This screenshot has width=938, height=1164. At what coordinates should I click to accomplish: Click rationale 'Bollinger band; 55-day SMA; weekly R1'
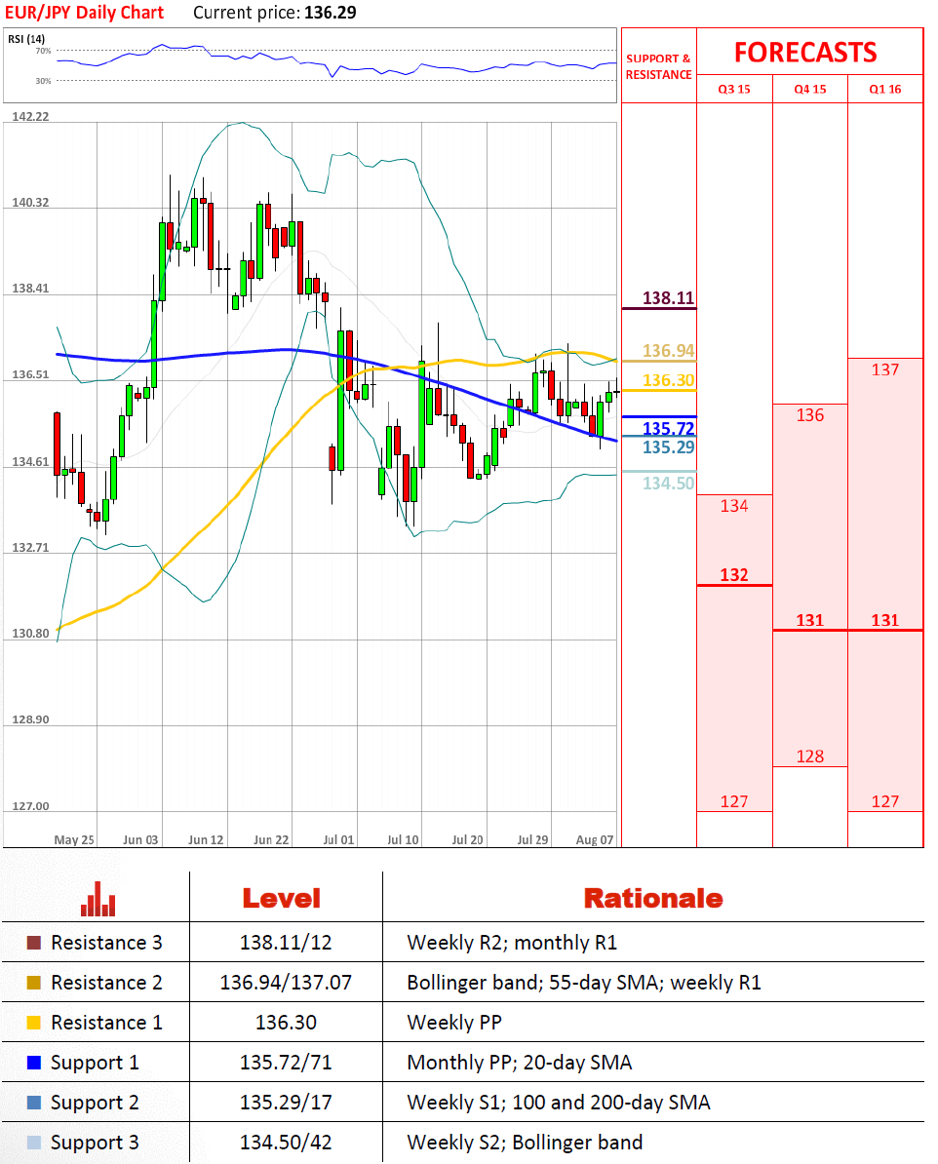pos(584,983)
